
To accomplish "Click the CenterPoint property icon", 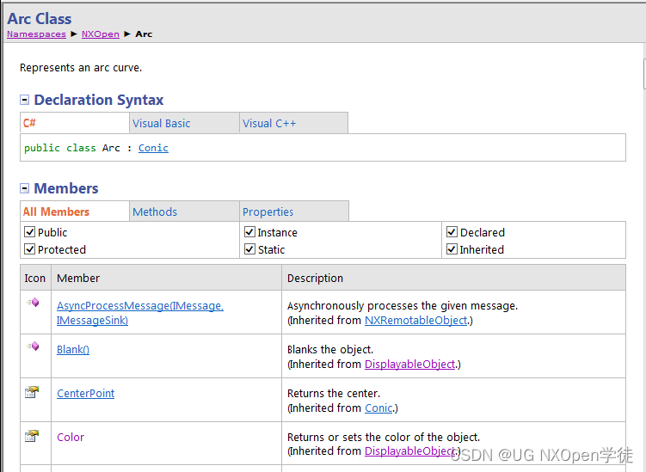I will [32, 392].
